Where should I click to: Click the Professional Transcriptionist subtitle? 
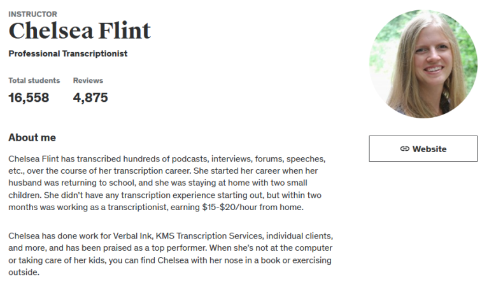[x=68, y=53]
